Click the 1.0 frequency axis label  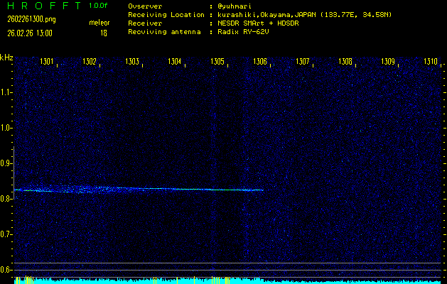point(5,129)
